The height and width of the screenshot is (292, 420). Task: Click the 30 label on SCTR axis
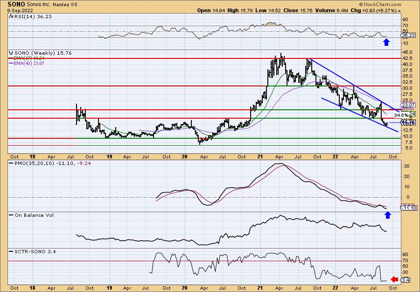point(406,272)
